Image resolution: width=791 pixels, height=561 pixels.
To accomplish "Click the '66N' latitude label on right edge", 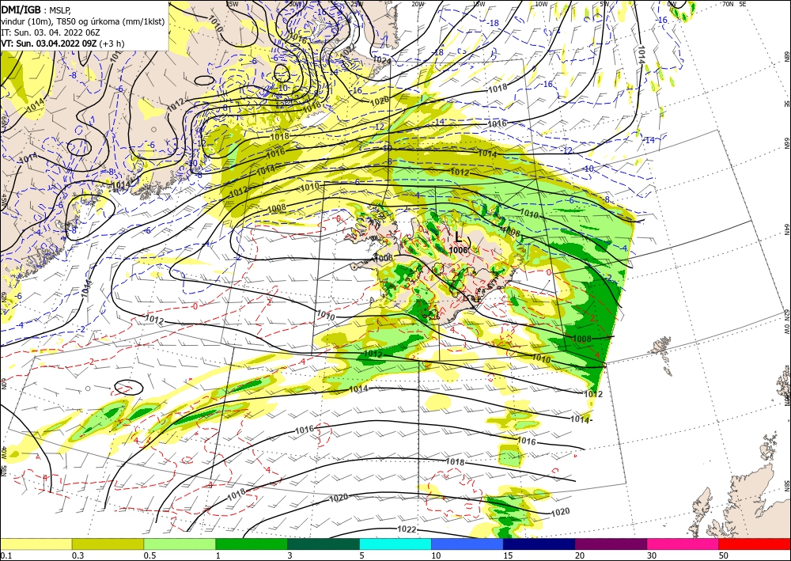I will click(x=786, y=144).
